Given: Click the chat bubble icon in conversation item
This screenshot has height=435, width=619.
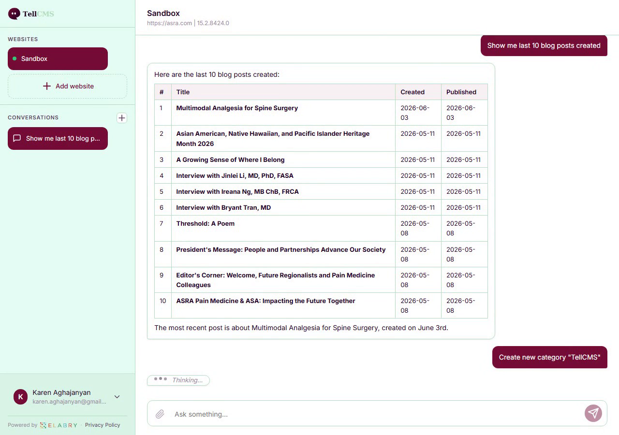Looking at the screenshot, I should [17, 138].
